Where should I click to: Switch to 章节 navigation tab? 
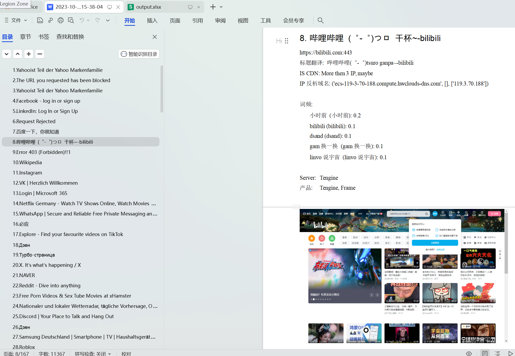(x=26, y=37)
